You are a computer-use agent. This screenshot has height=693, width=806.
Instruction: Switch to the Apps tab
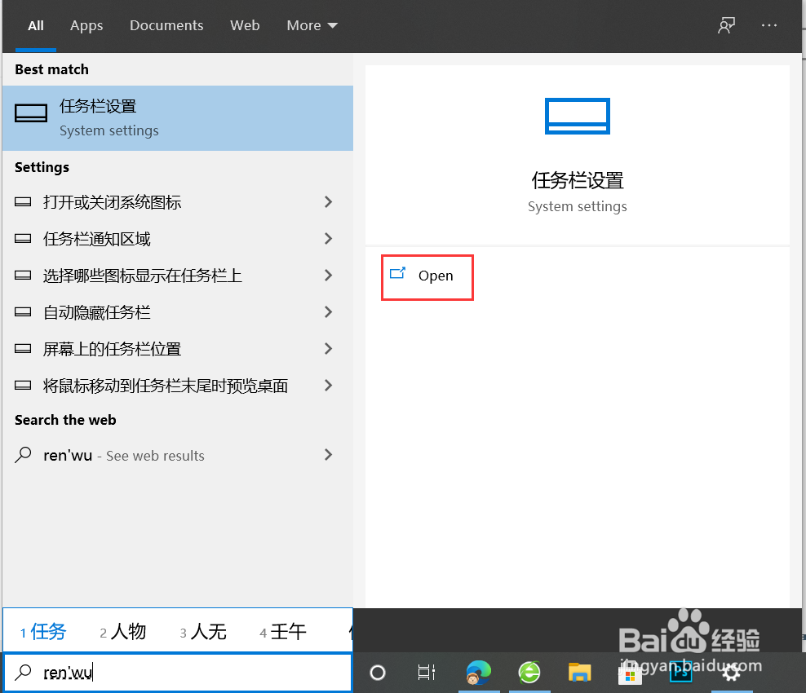tap(86, 25)
